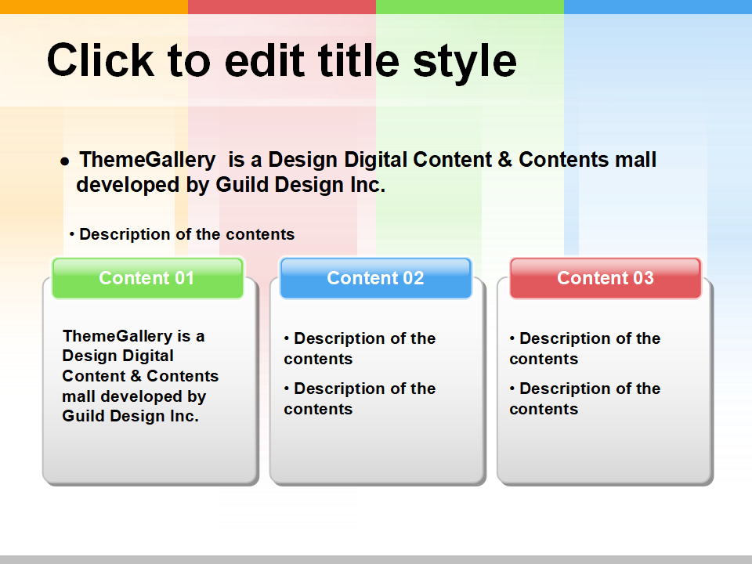752x564 pixels.
Task: Click first description bullet in Content 03 box
Action: (585, 349)
